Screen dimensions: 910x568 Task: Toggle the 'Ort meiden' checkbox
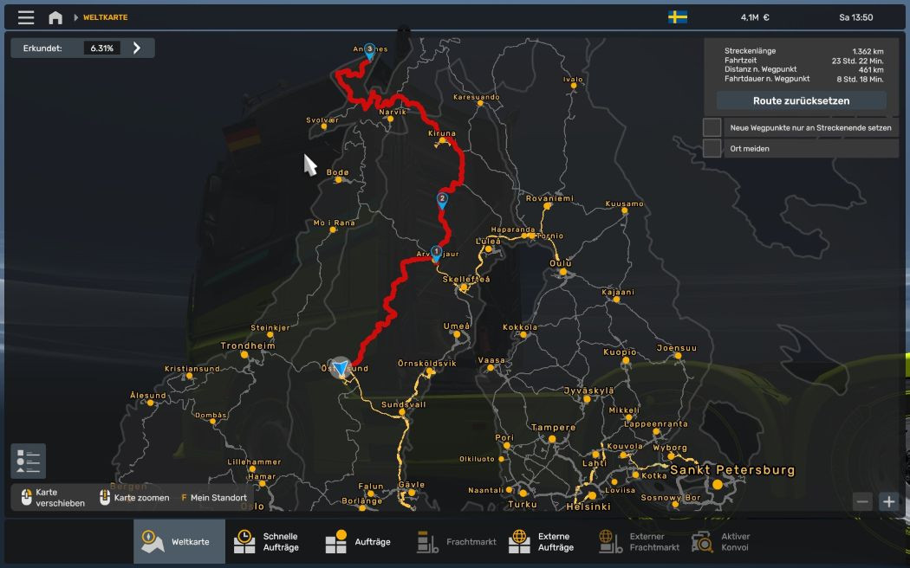coord(712,148)
